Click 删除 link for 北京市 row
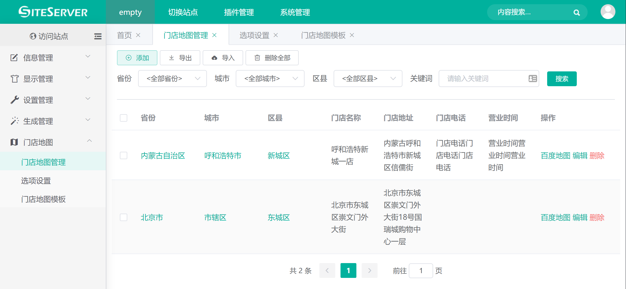626x289 pixels. 597,217
